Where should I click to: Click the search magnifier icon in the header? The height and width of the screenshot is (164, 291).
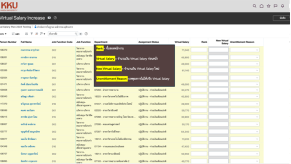[254, 6]
